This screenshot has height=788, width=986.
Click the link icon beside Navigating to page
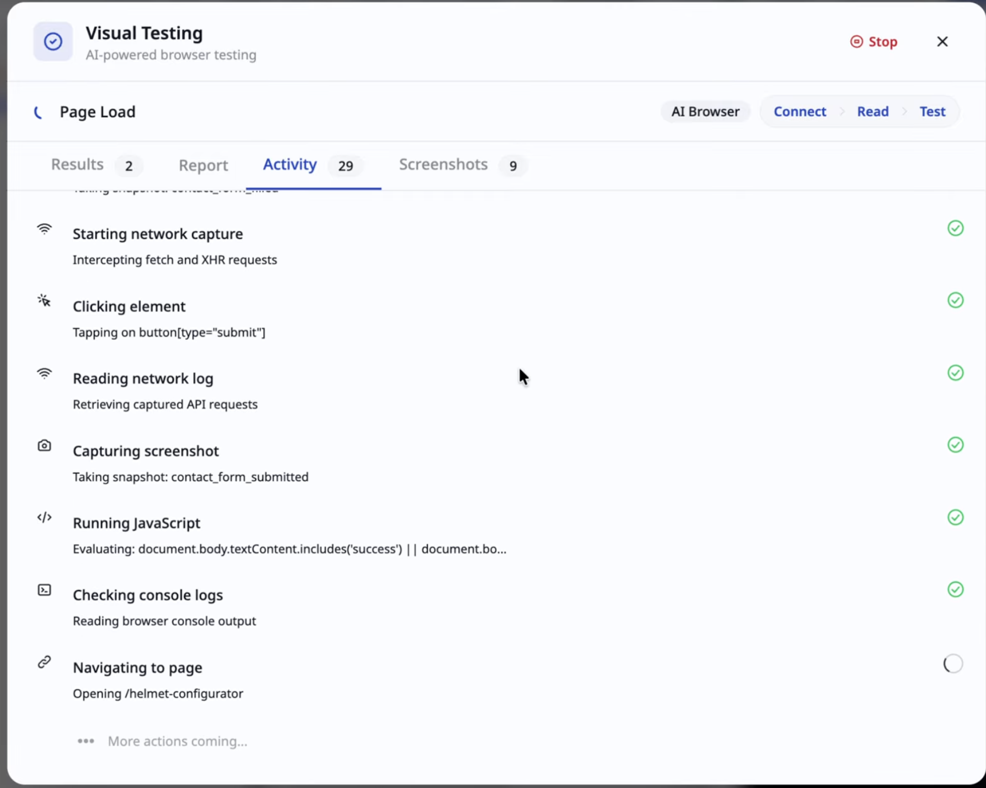pyautogui.click(x=45, y=662)
